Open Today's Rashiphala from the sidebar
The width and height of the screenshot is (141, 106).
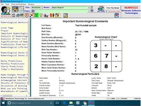12,69
